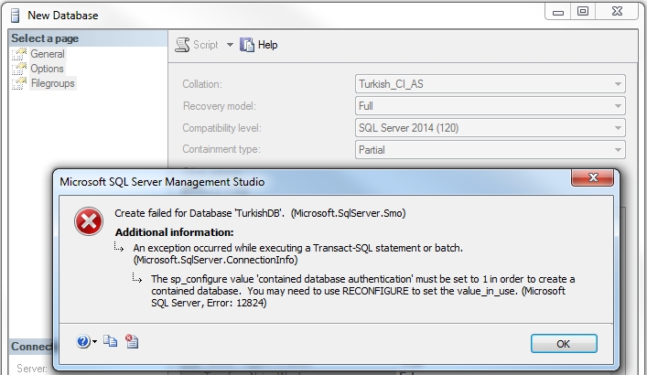
Task: Select the Options page
Action: (x=47, y=69)
